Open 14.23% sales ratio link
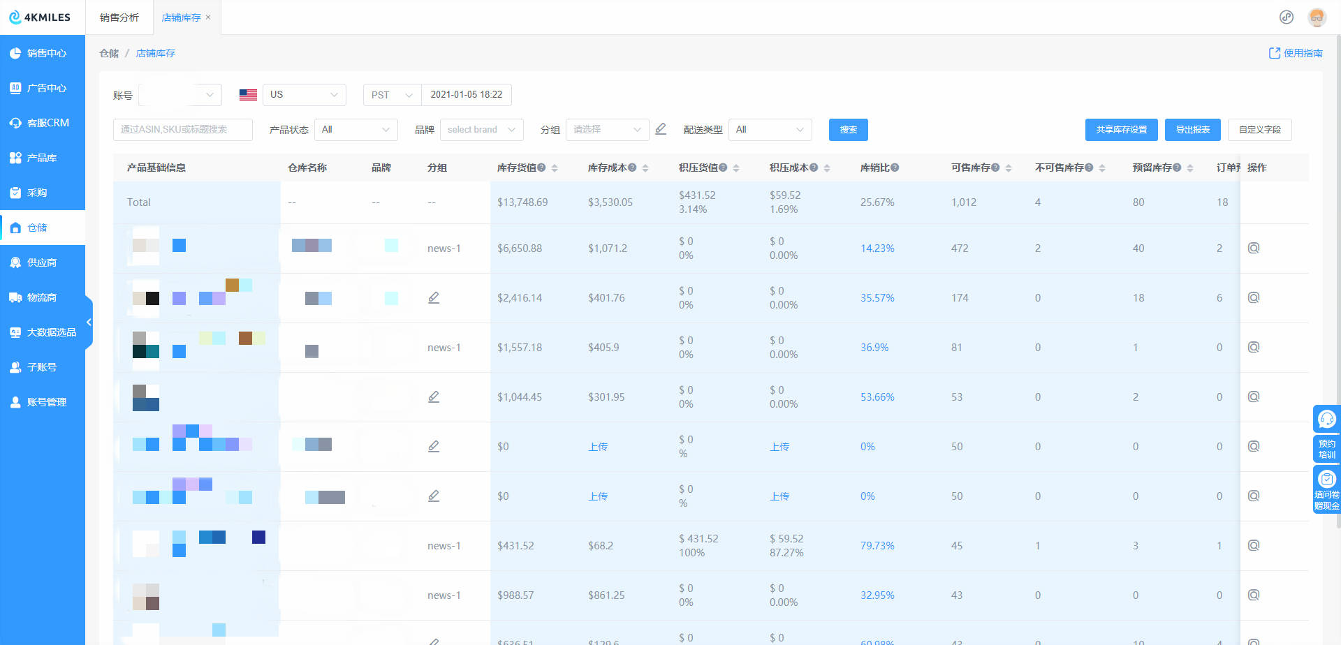1341x645 pixels. (877, 249)
